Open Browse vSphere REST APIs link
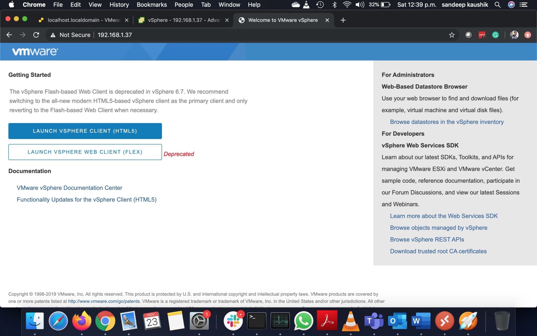Screen dimensions: 537x336 427,239
